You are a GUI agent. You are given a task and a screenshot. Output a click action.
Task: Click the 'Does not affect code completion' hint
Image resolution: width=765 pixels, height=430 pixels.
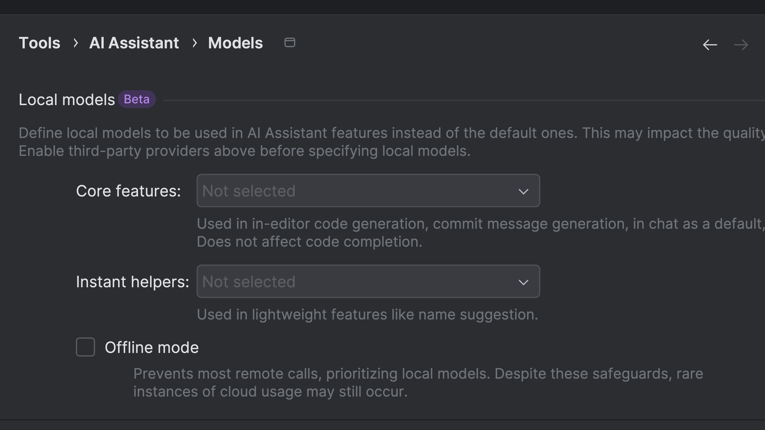pos(309,242)
